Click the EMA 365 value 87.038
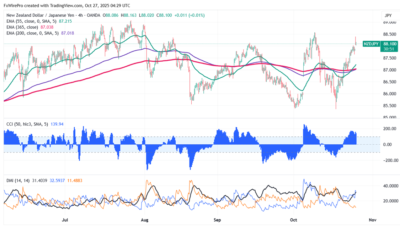This screenshot has height=228, width=400. click(47, 27)
